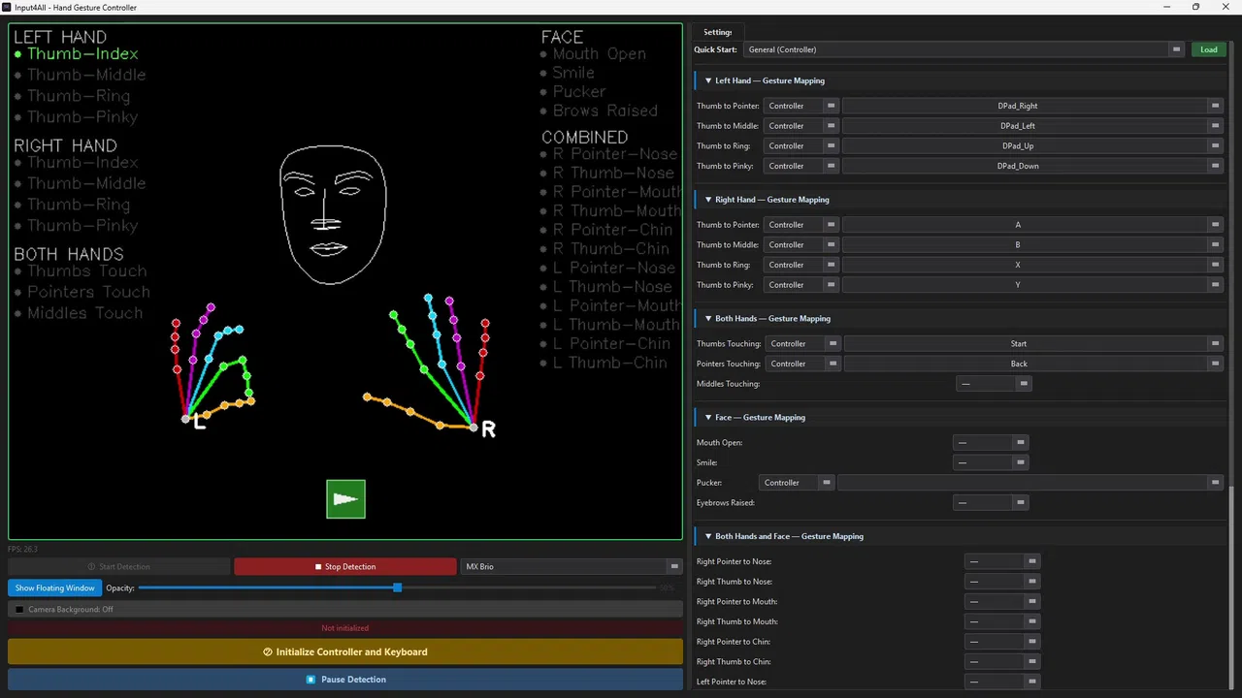Switch to the Setting tab

[x=718, y=32]
